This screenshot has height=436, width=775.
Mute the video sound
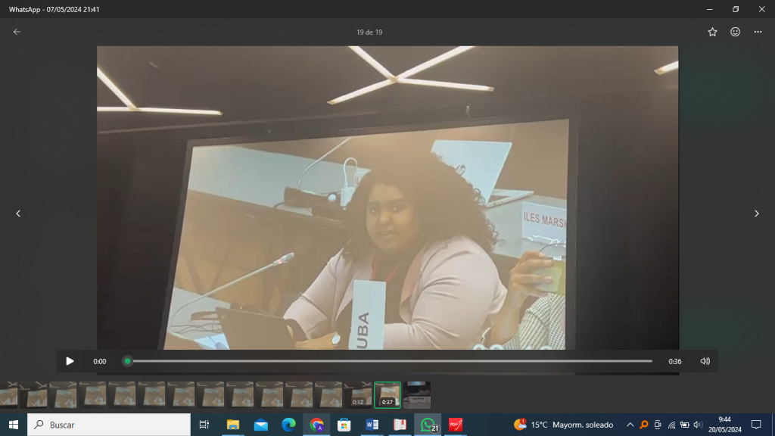tap(705, 361)
